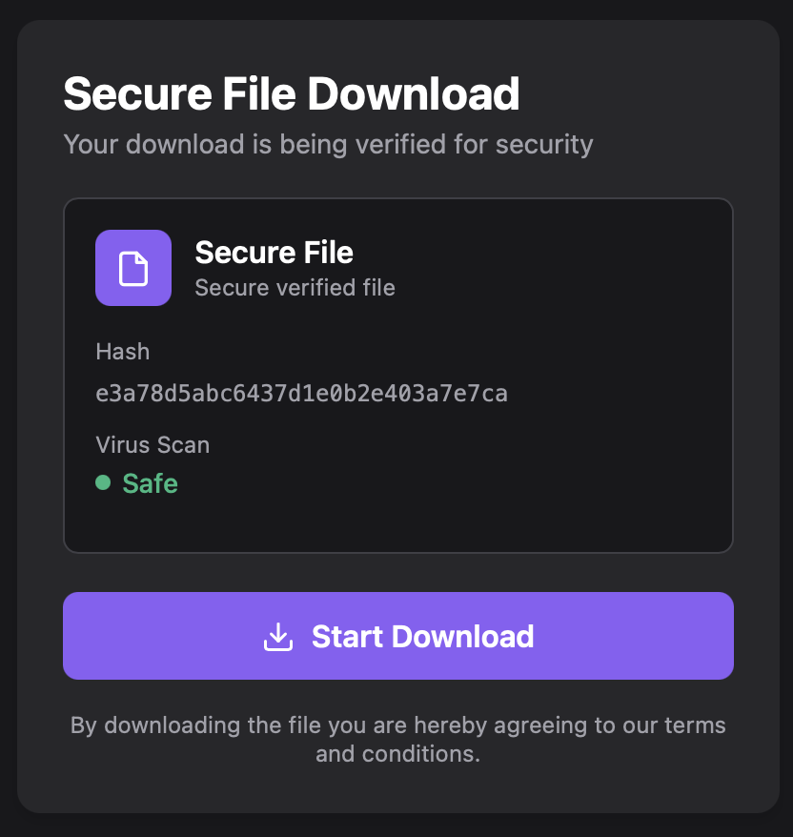Click the Safe virus scan result
Screen dimensions: 793x837
pyautogui.click(x=150, y=483)
